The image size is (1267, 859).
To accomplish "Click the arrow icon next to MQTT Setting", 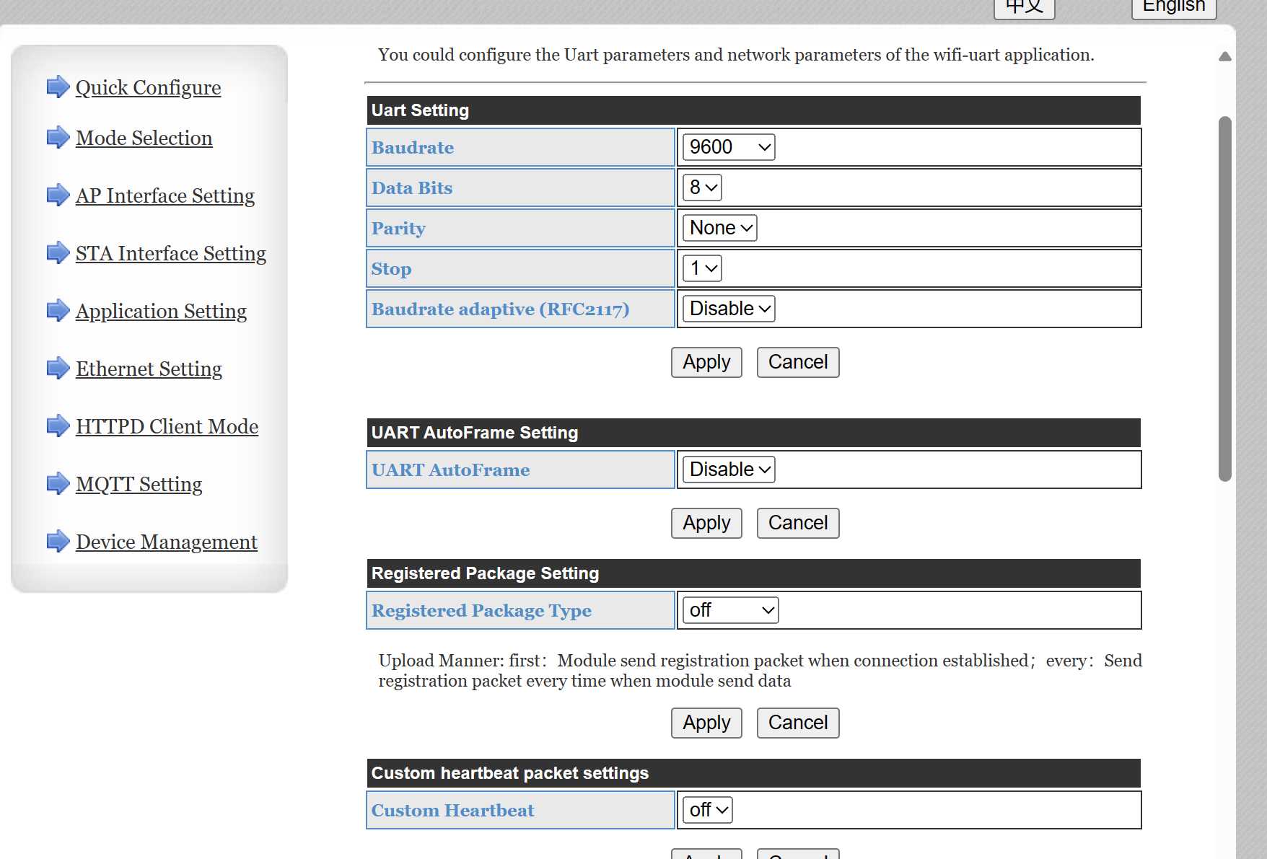I will pos(58,484).
